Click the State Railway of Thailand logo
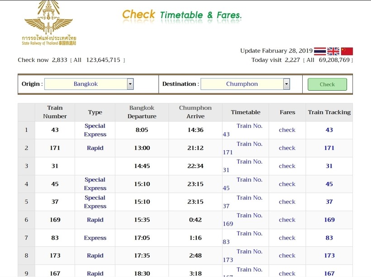The height and width of the screenshot is (277, 371). click(x=48, y=23)
